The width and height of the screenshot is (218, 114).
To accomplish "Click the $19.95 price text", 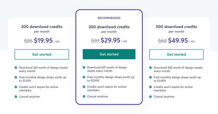I will pos(43,40).
